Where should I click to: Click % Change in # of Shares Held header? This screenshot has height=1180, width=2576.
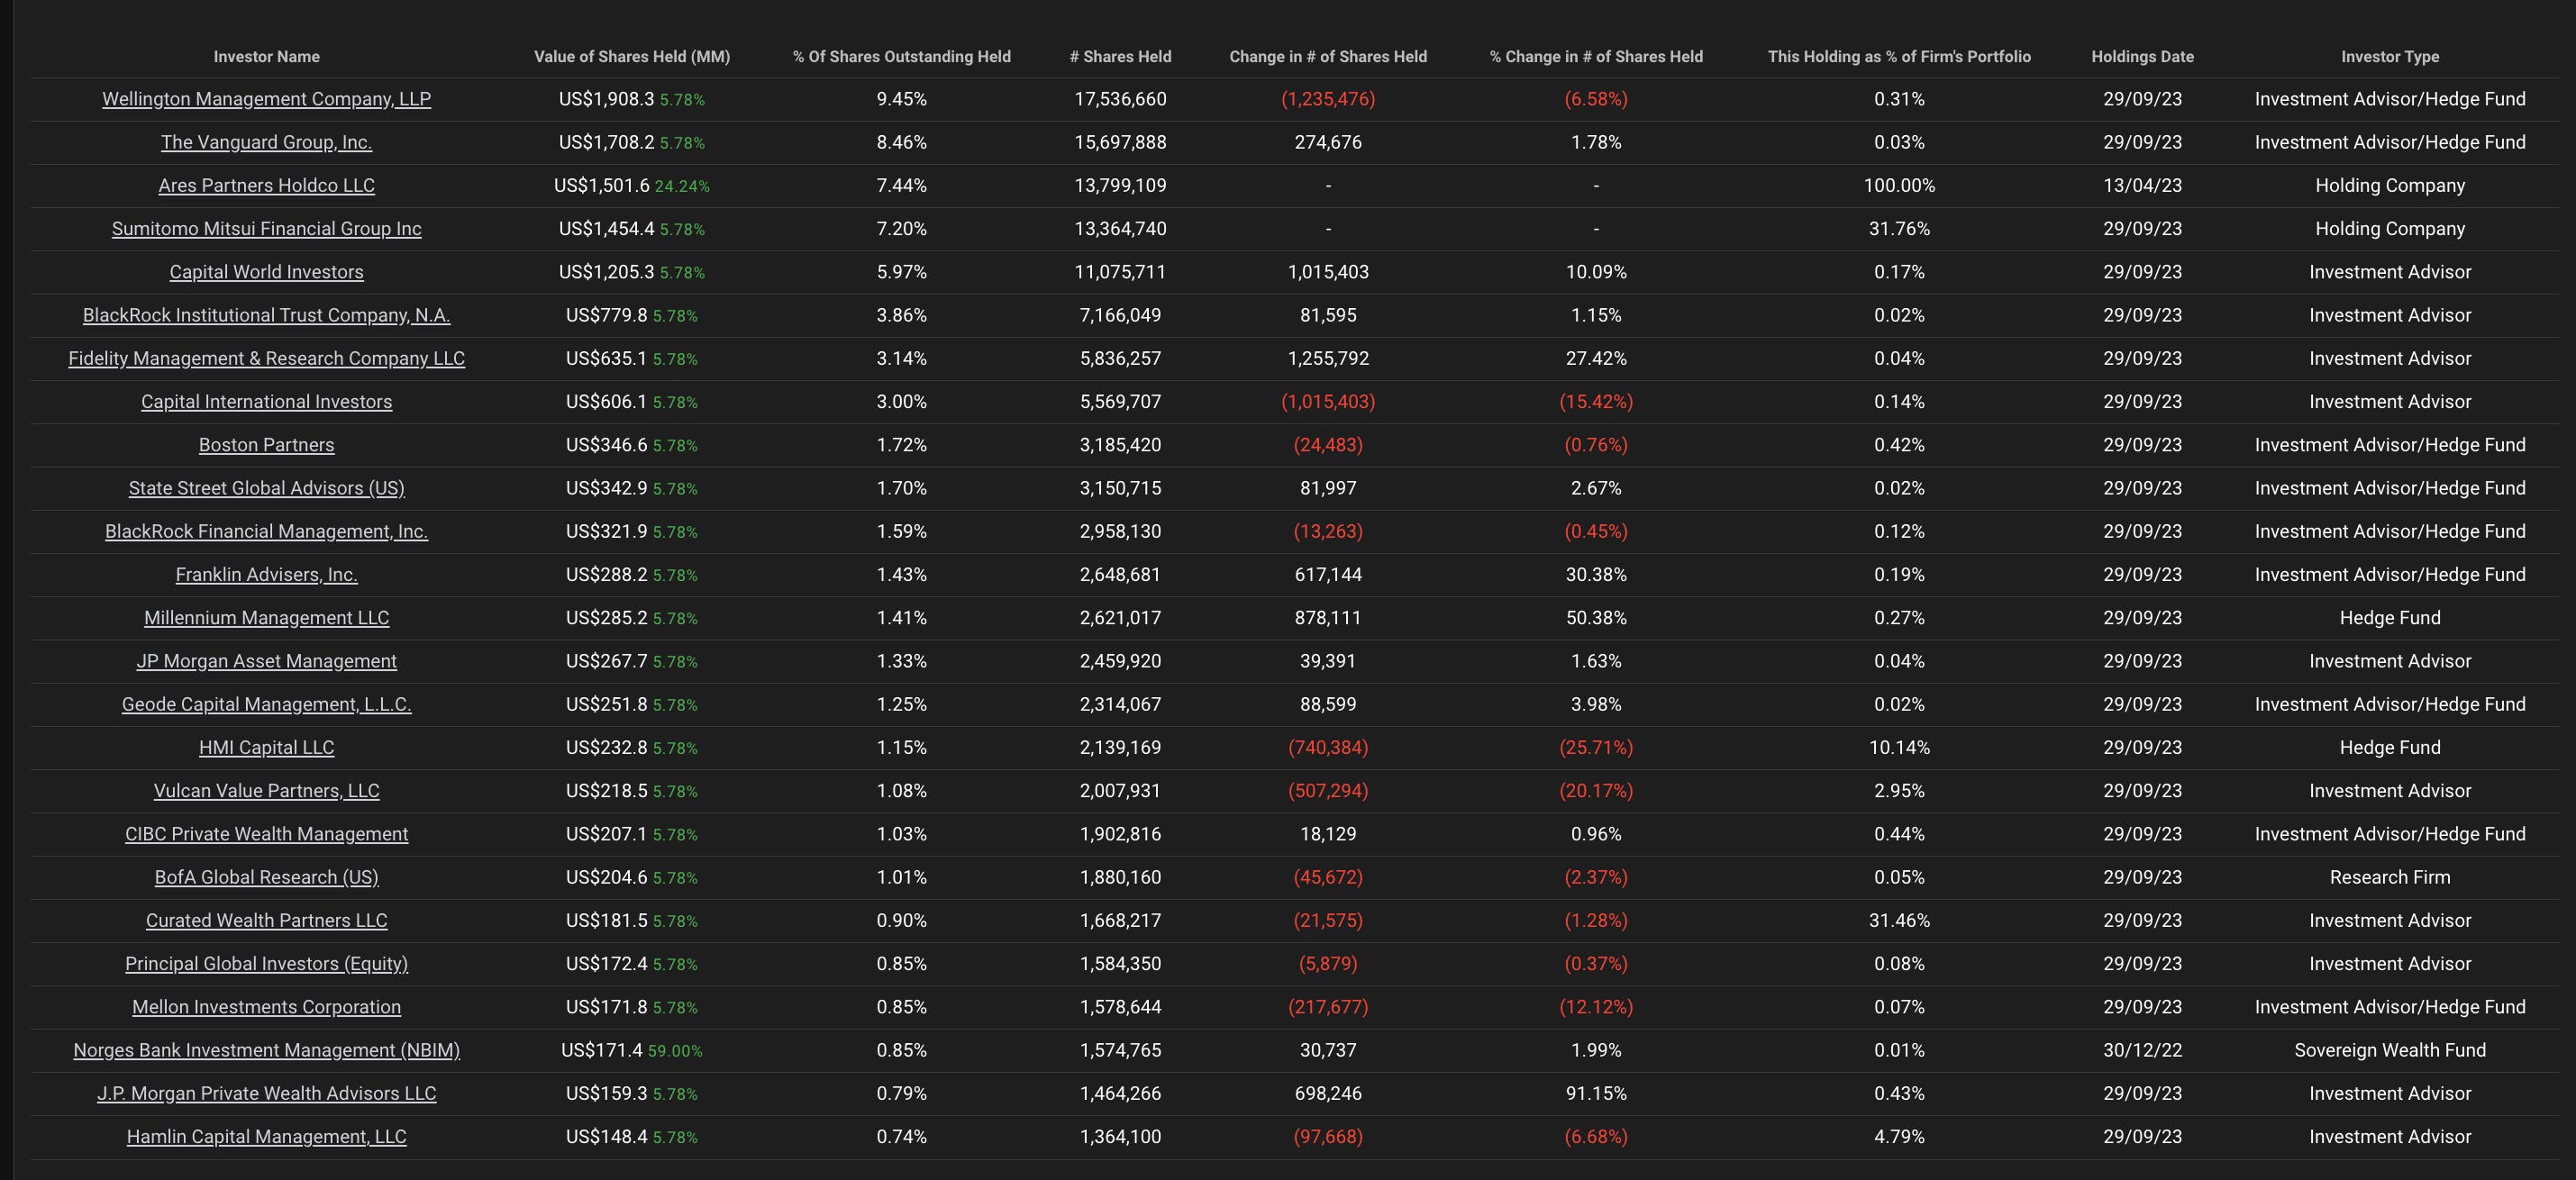point(1596,57)
